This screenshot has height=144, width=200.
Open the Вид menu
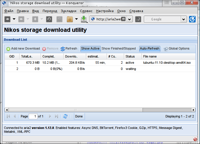36,11
